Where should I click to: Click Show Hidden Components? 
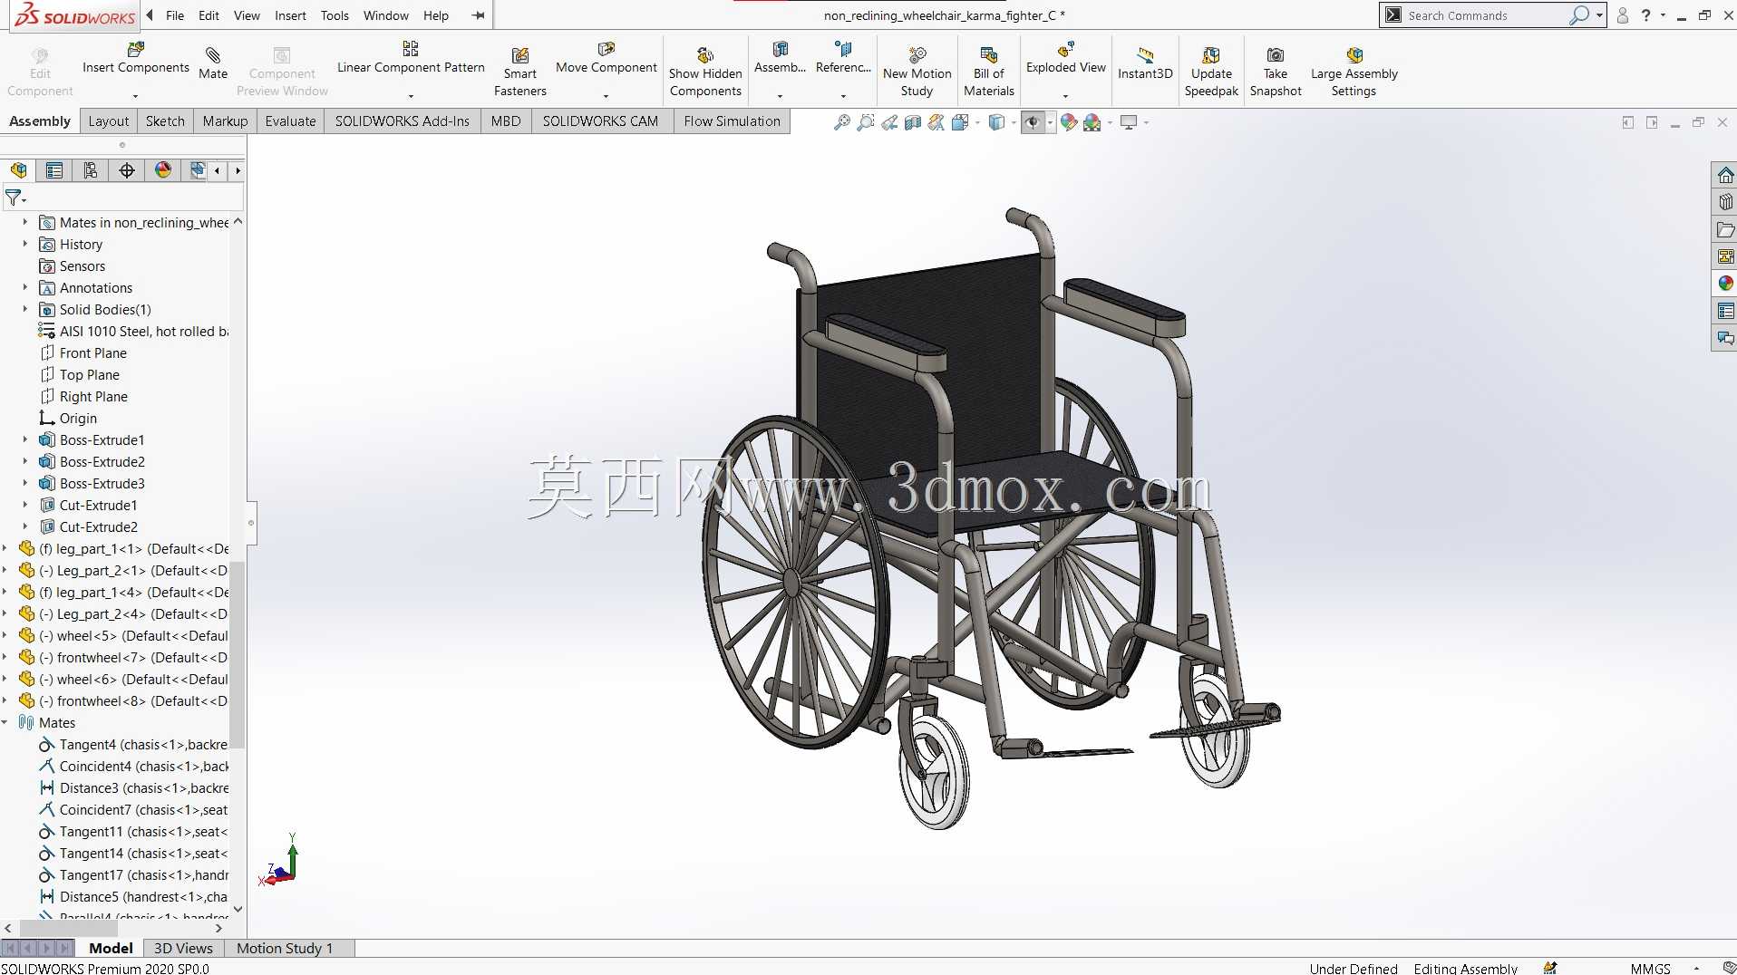pos(705,71)
